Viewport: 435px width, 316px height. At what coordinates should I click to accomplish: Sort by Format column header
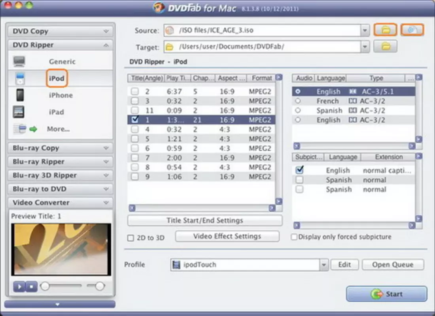[x=261, y=78]
